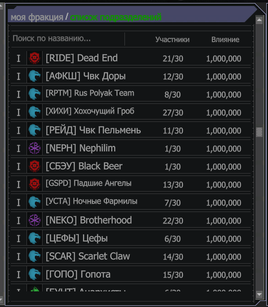The height and width of the screenshot is (307, 268).
Task: Click the purple emblem next to Nephilim
Action: (x=34, y=148)
